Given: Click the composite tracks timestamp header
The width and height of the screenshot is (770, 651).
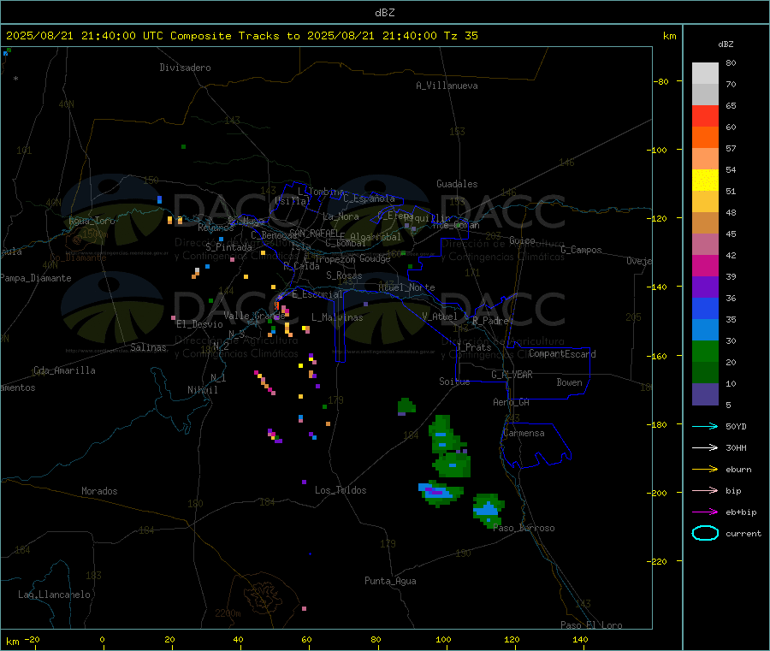Looking at the screenshot, I should pos(241,35).
